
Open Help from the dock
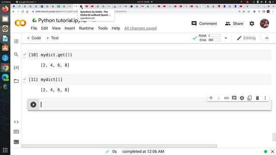pyautogui.click(x=5, y=58)
